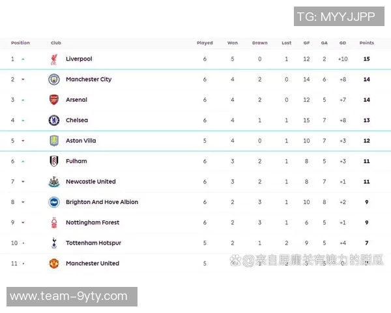
Task: Click the Aston Villa club crest
Action: [53, 141]
